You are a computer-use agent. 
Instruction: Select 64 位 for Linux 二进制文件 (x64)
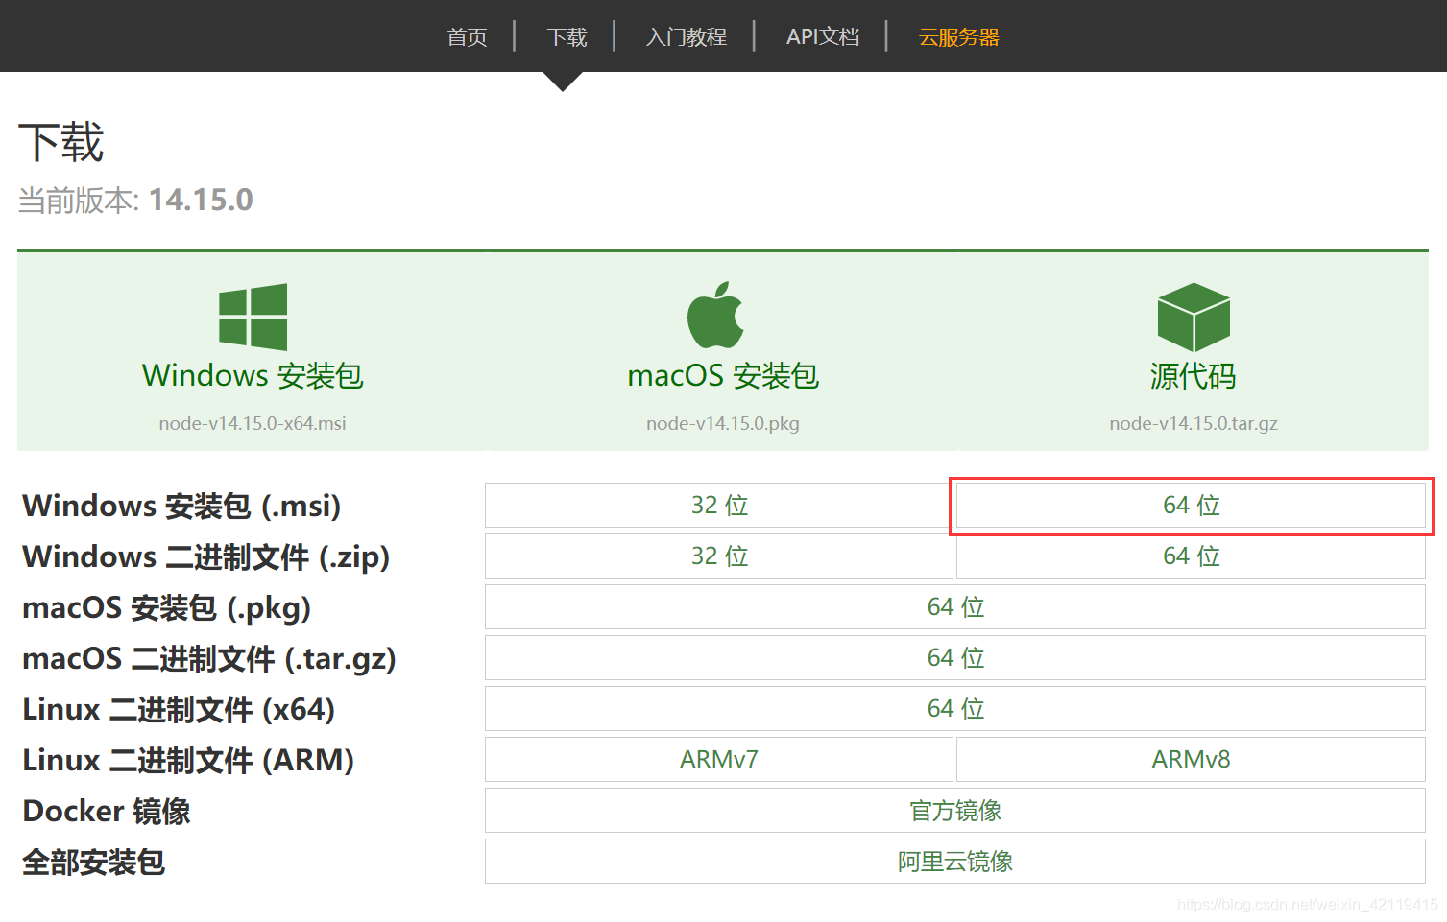(x=955, y=708)
